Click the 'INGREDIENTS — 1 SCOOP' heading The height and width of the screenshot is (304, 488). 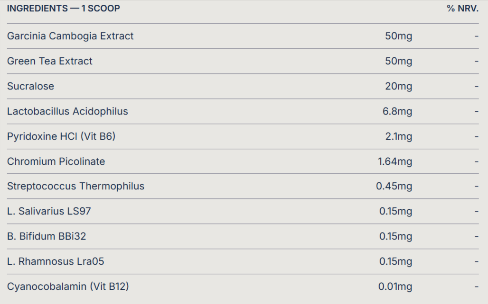(x=63, y=9)
